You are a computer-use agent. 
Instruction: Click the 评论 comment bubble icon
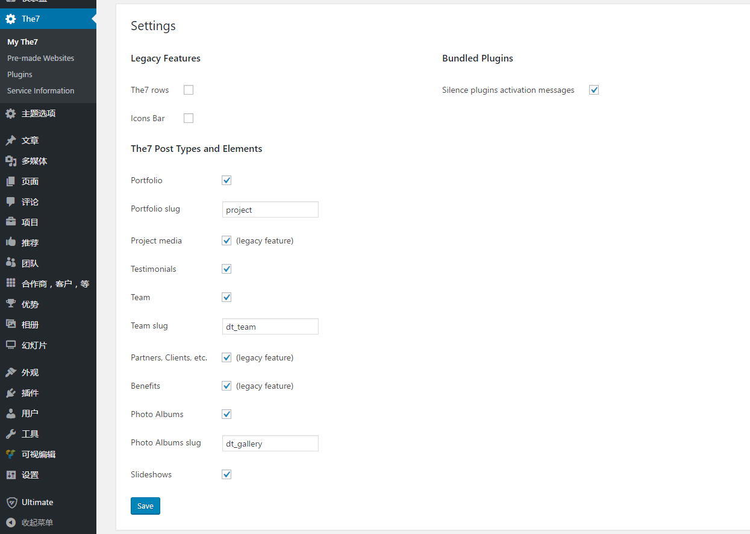pyautogui.click(x=11, y=202)
